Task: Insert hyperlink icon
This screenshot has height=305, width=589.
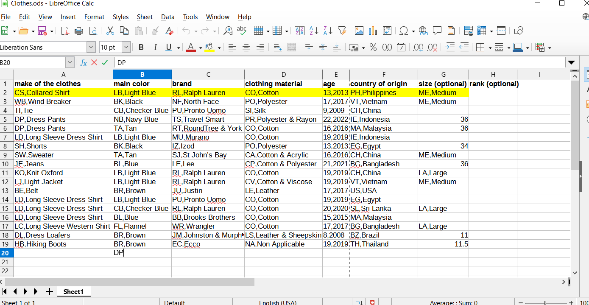Action: (x=423, y=31)
